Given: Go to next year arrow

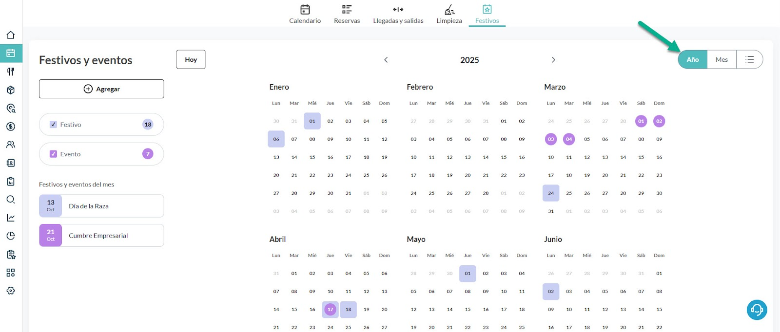Looking at the screenshot, I should (x=553, y=60).
